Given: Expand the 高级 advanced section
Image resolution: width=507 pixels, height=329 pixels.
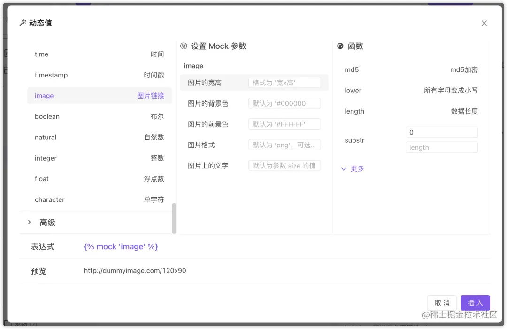Looking at the screenshot, I should click(47, 222).
